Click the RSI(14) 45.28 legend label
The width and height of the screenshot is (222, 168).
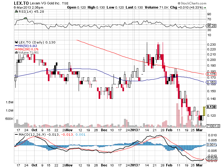31,11
